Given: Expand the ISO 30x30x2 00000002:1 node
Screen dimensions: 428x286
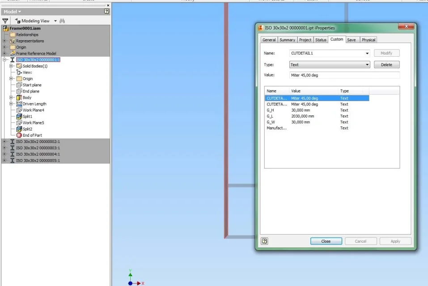Looking at the screenshot, I should tap(4, 142).
